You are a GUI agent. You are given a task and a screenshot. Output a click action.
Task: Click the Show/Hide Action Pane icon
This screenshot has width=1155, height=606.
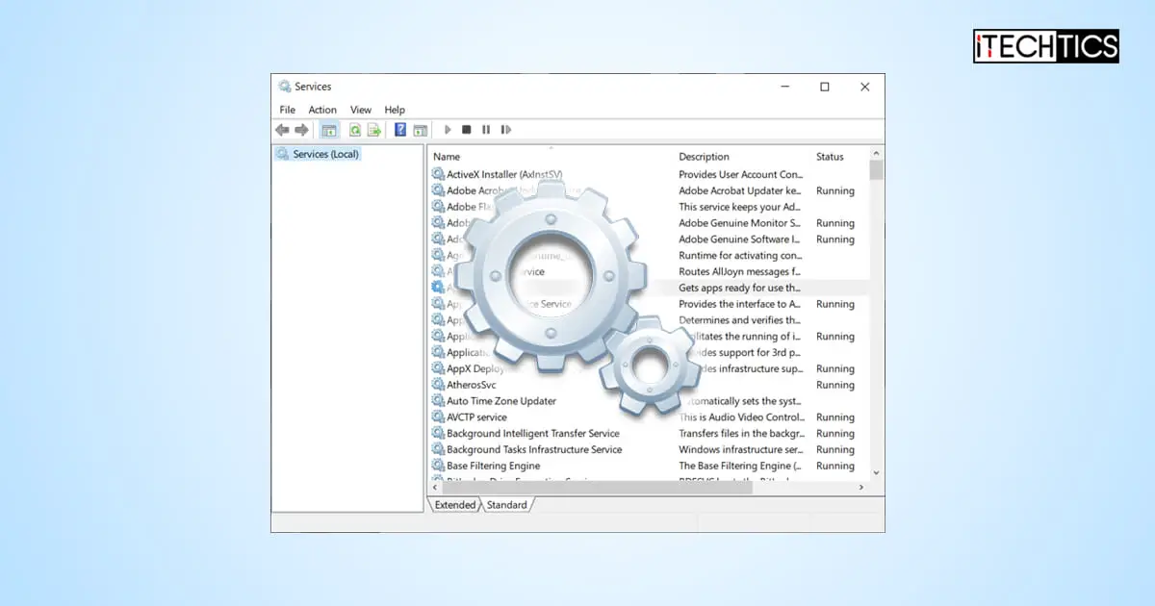[x=420, y=130]
